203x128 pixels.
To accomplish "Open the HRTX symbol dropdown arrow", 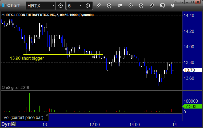I will (53, 6).
